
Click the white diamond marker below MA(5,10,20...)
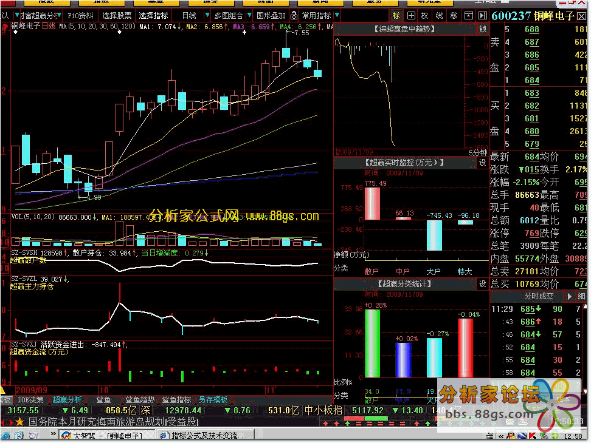(120, 32)
